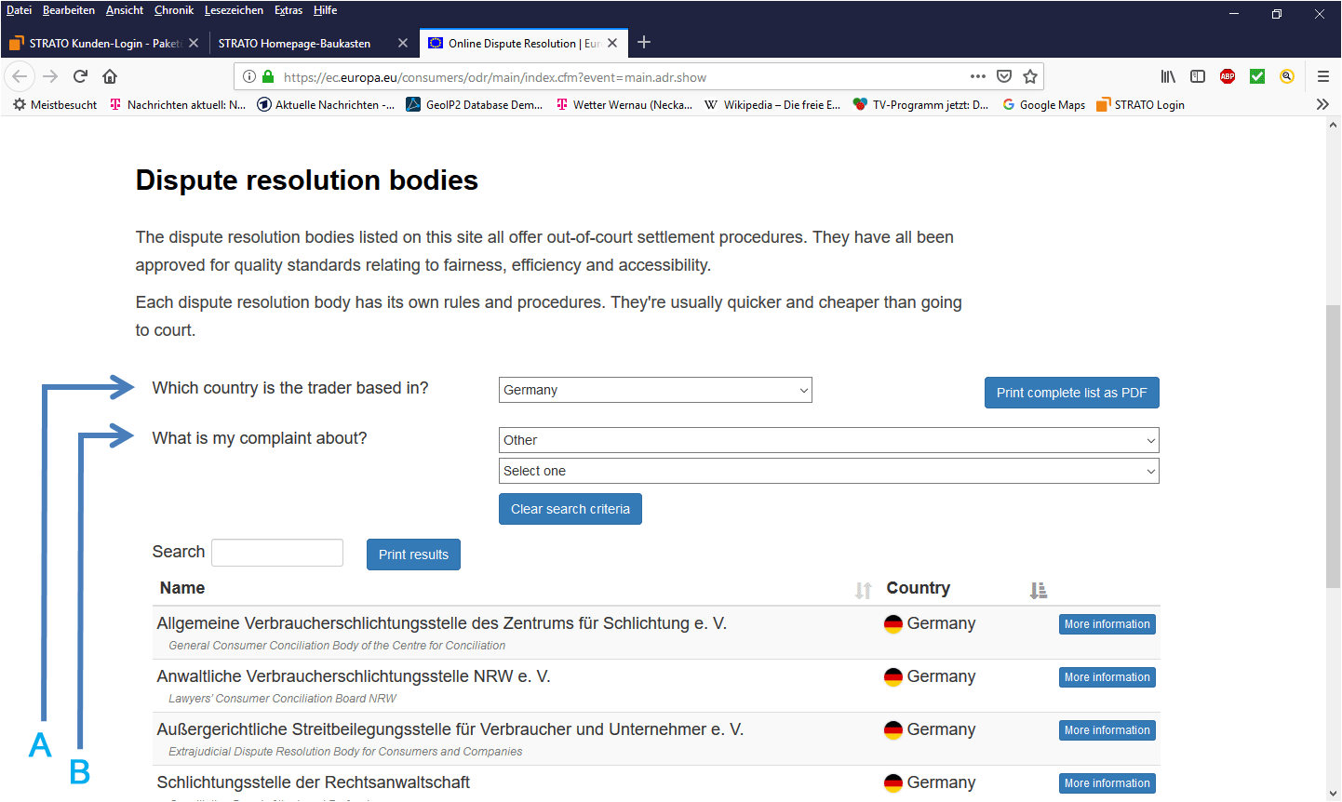Image resolution: width=1342 pixels, height=802 pixels.
Task: Bookmark this page with the star icon
Action: point(1030,76)
